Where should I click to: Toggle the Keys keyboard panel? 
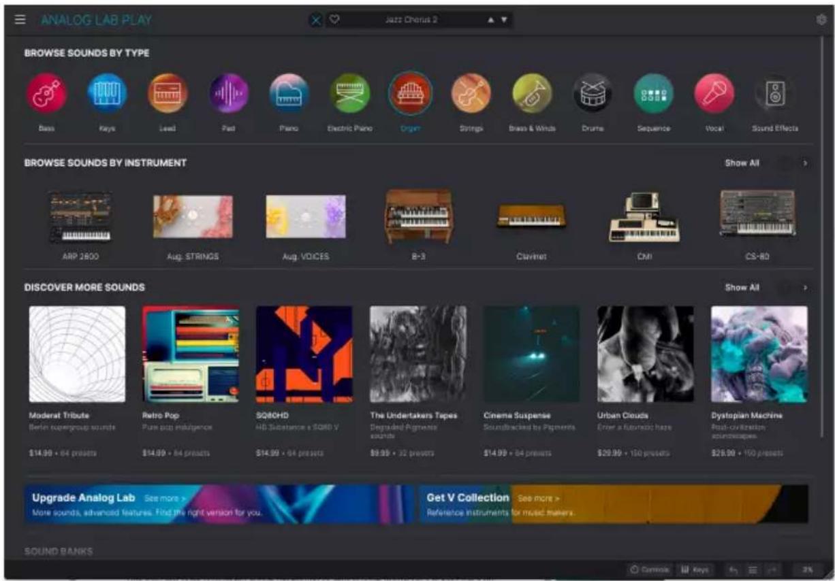point(695,569)
